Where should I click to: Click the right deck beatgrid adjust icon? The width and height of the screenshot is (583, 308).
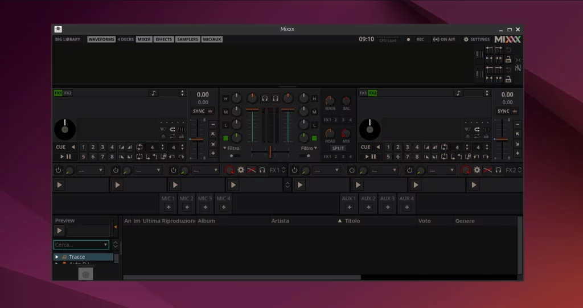(486, 129)
